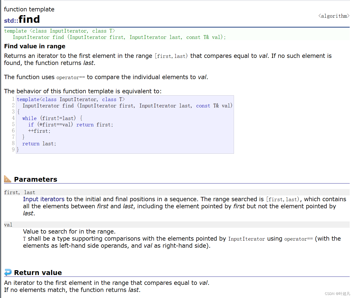Image resolution: width=354 pixels, height=298 pixels.
Task: Click the 'find' heading title
Action: point(29,19)
